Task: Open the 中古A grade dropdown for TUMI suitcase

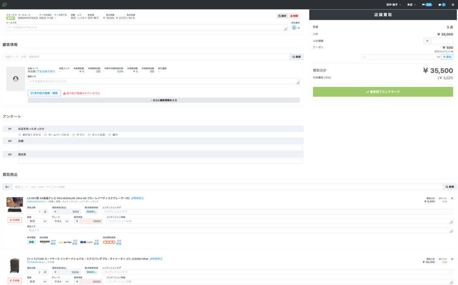Action: click(61, 282)
